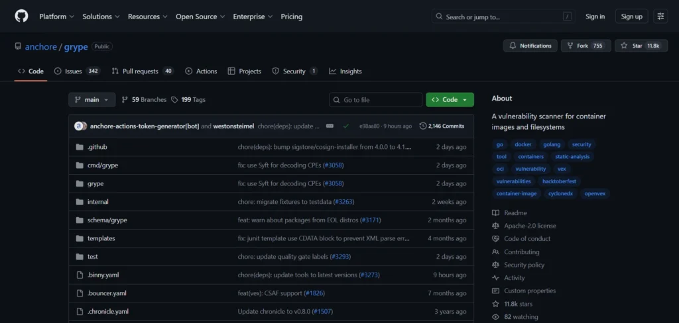Select the static-analysis topic tag
This screenshot has height=323, width=679.
pos(572,156)
